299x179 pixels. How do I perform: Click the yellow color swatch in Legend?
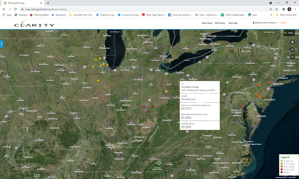tap(282, 164)
